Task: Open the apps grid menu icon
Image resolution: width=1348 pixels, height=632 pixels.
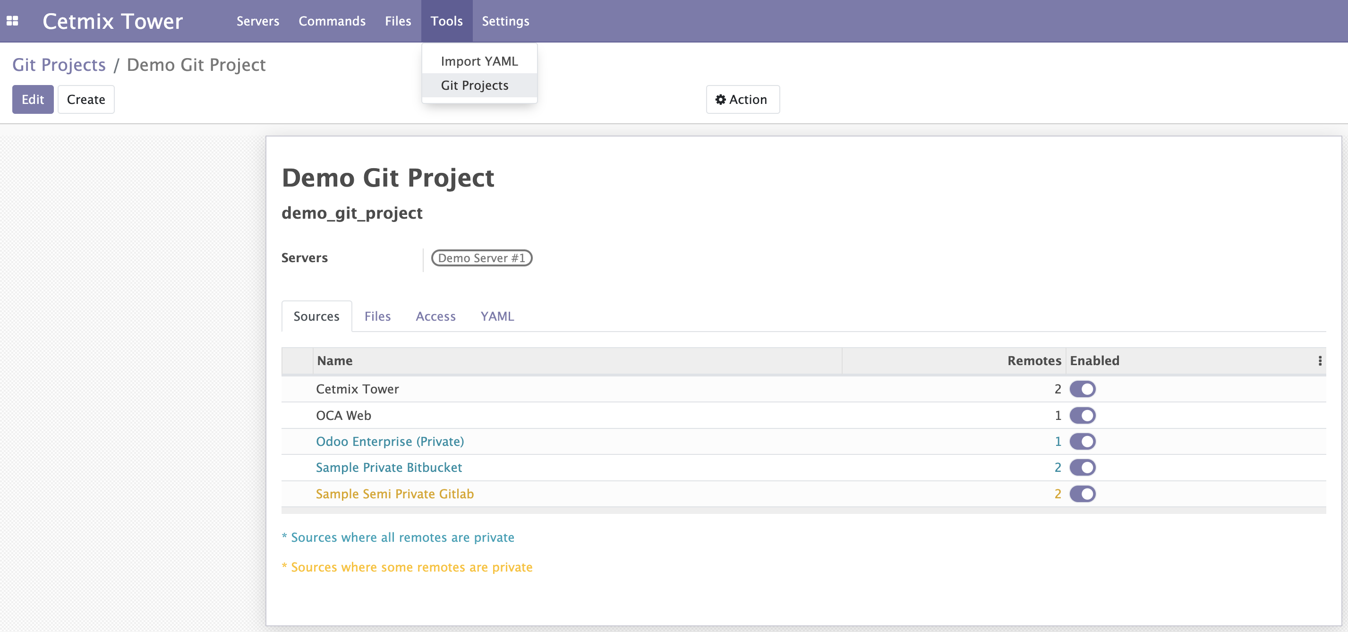Action: pos(13,21)
